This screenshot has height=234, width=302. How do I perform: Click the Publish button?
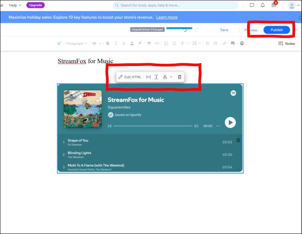[x=277, y=30]
